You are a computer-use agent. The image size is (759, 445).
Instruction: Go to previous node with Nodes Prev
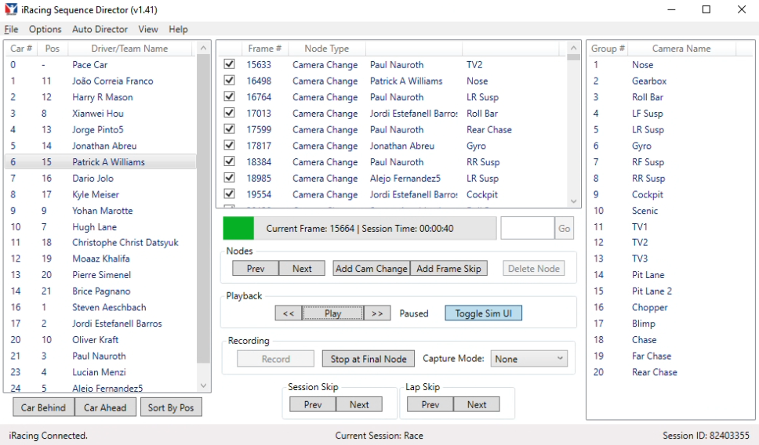pos(256,269)
